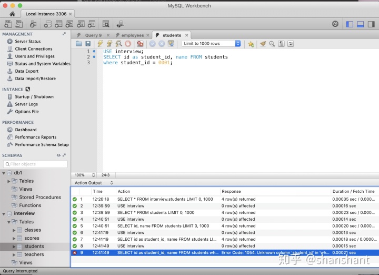Beautify the query with the broom icon
379x275 pixels.
click(x=263, y=44)
